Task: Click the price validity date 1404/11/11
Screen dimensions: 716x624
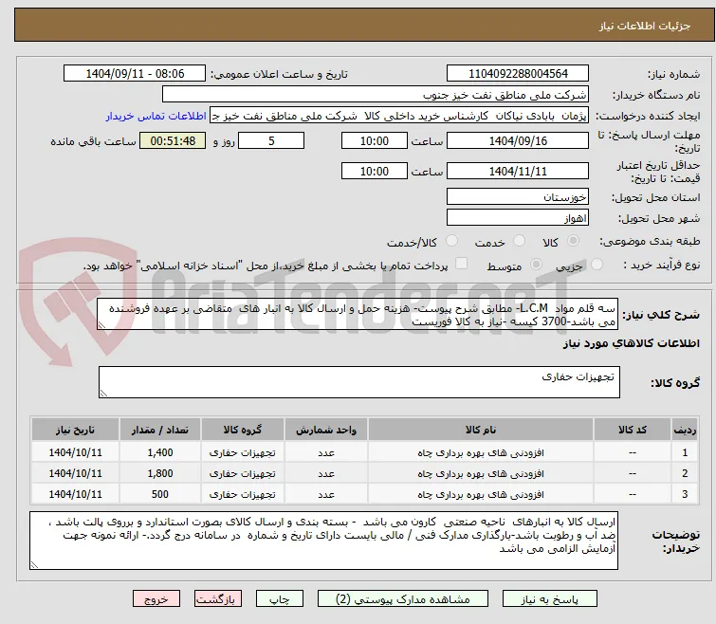Action: [518, 172]
